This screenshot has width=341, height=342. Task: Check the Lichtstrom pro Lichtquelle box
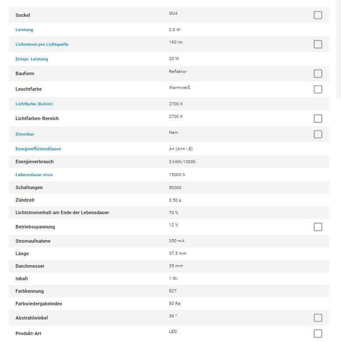click(318, 44)
